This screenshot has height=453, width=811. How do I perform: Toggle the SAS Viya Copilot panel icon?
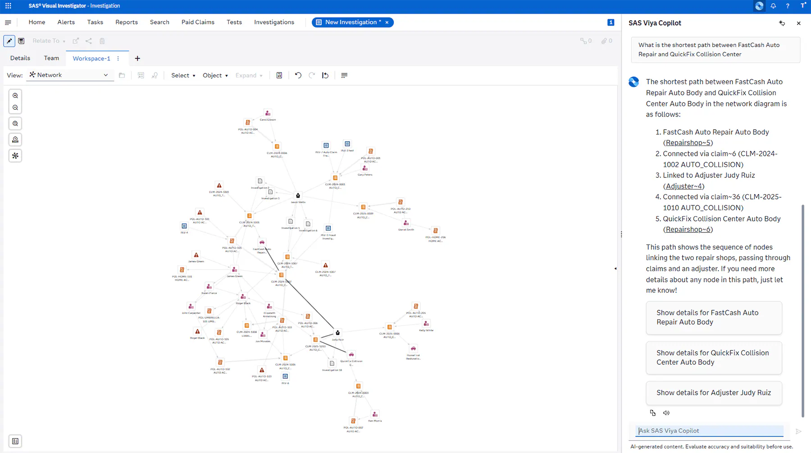click(759, 6)
